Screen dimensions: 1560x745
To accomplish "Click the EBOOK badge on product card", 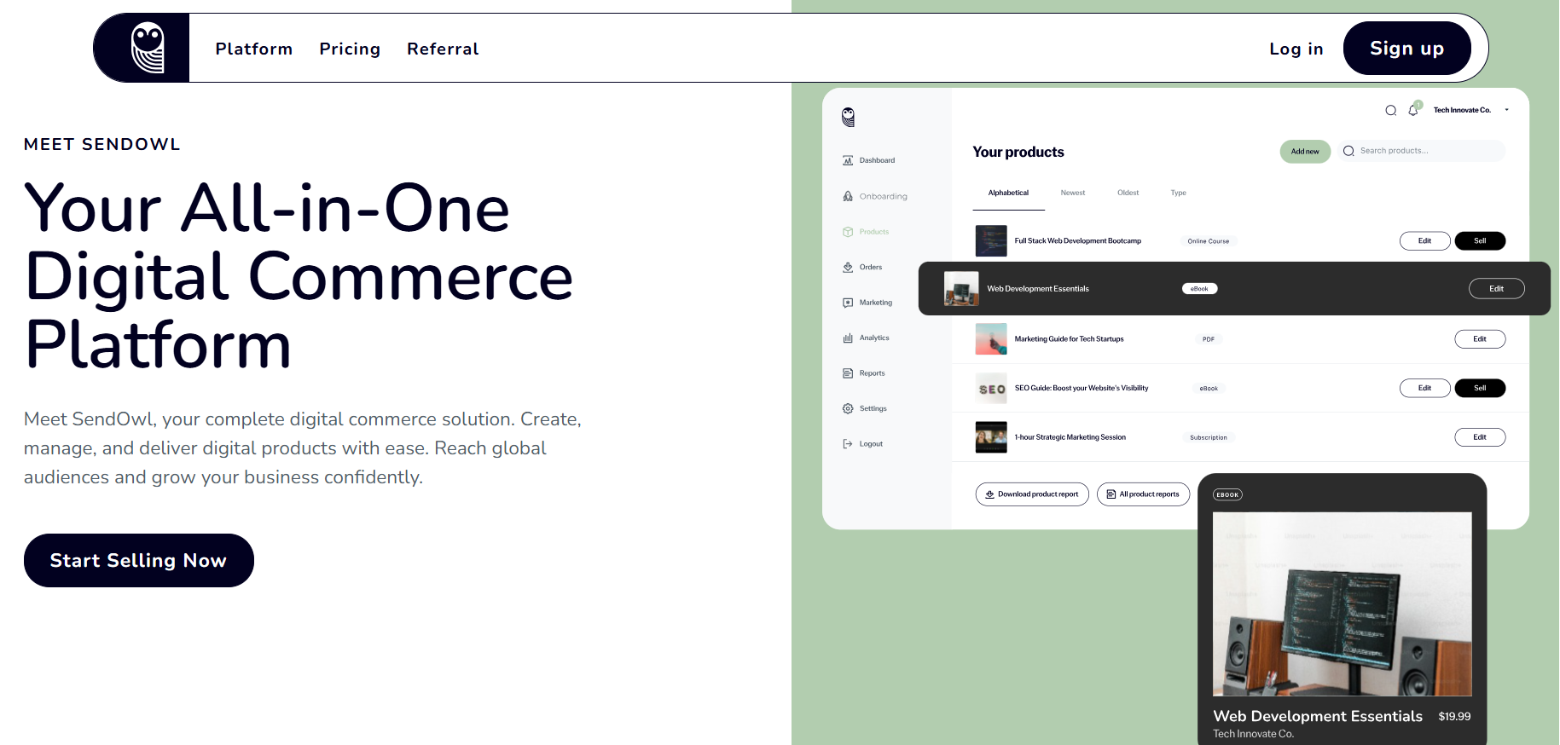I will click(x=1227, y=494).
